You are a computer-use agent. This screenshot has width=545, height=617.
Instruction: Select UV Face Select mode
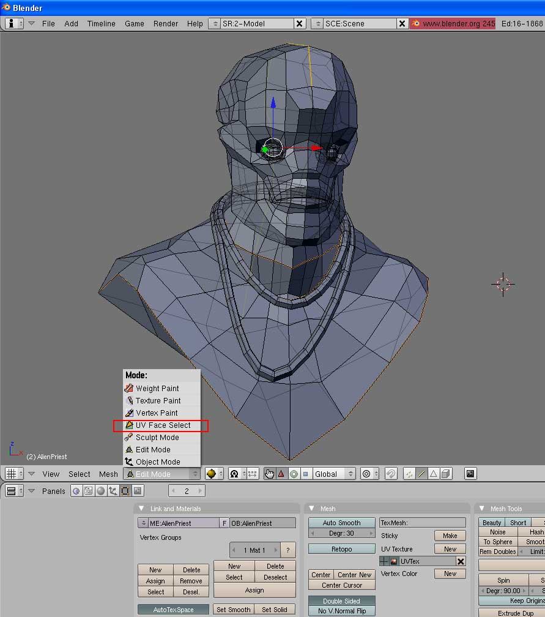pyautogui.click(x=161, y=425)
